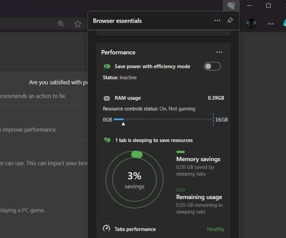286x238 pixels.
Task: Click 'Memory savings' heading
Action: 198,159
